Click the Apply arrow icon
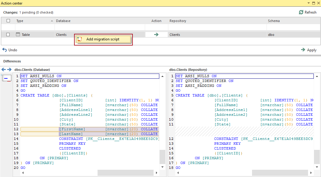This screenshot has height=177, width=321. pos(303,50)
